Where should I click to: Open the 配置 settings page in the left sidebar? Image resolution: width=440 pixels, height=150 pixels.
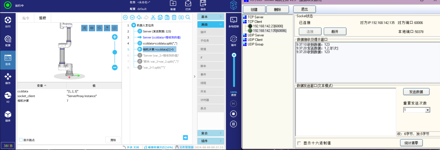point(8,41)
